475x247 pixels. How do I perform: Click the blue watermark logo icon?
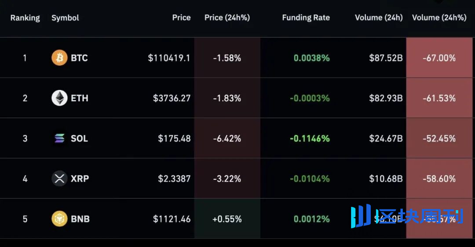361,216
